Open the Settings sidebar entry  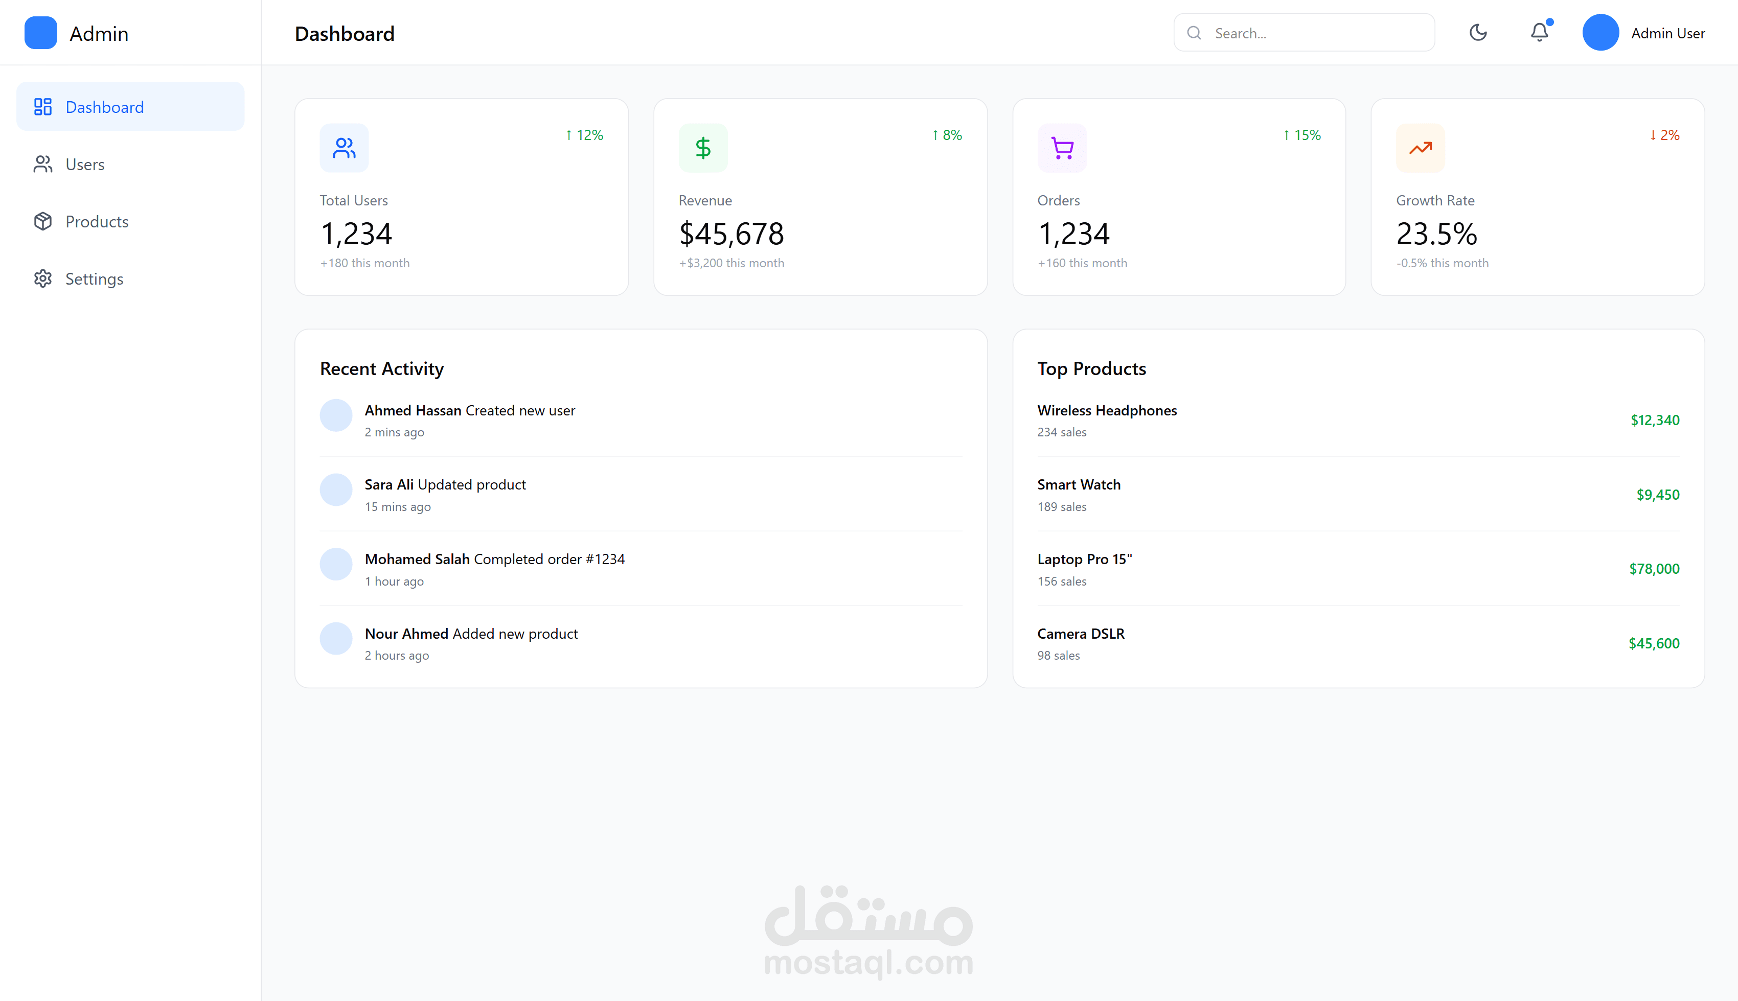coord(94,278)
